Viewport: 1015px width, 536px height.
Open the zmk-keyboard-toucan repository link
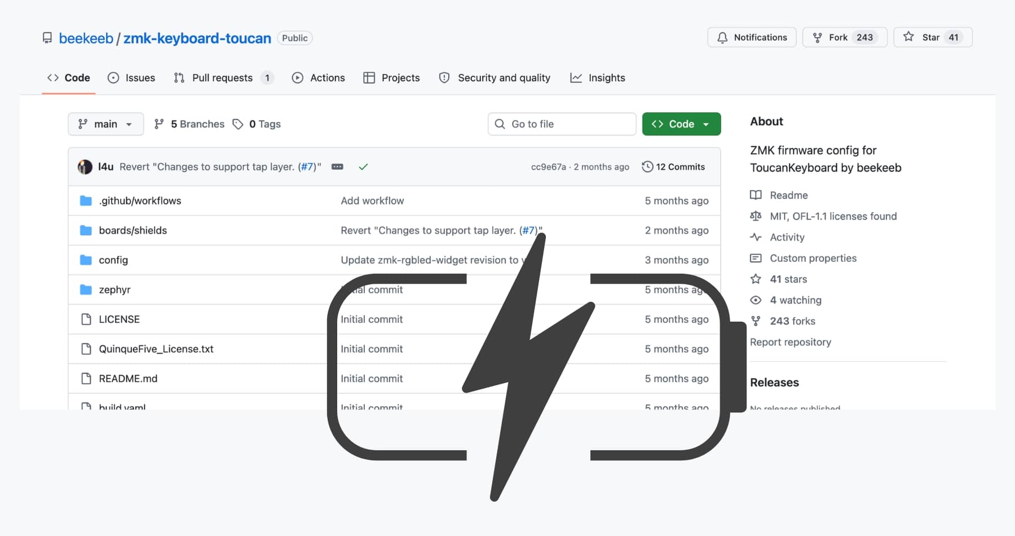pyautogui.click(x=197, y=38)
